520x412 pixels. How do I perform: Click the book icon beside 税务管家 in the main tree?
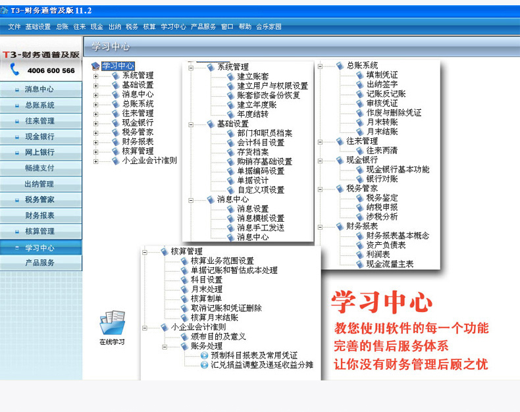point(115,132)
